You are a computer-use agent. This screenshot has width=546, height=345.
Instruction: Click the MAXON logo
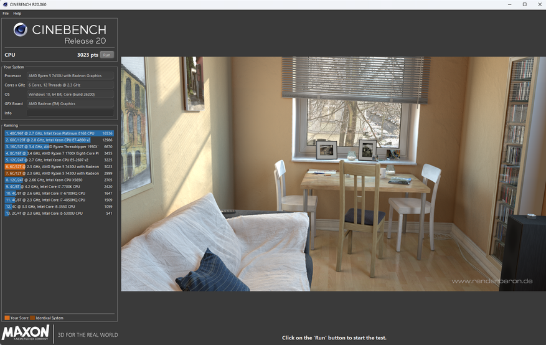26,333
